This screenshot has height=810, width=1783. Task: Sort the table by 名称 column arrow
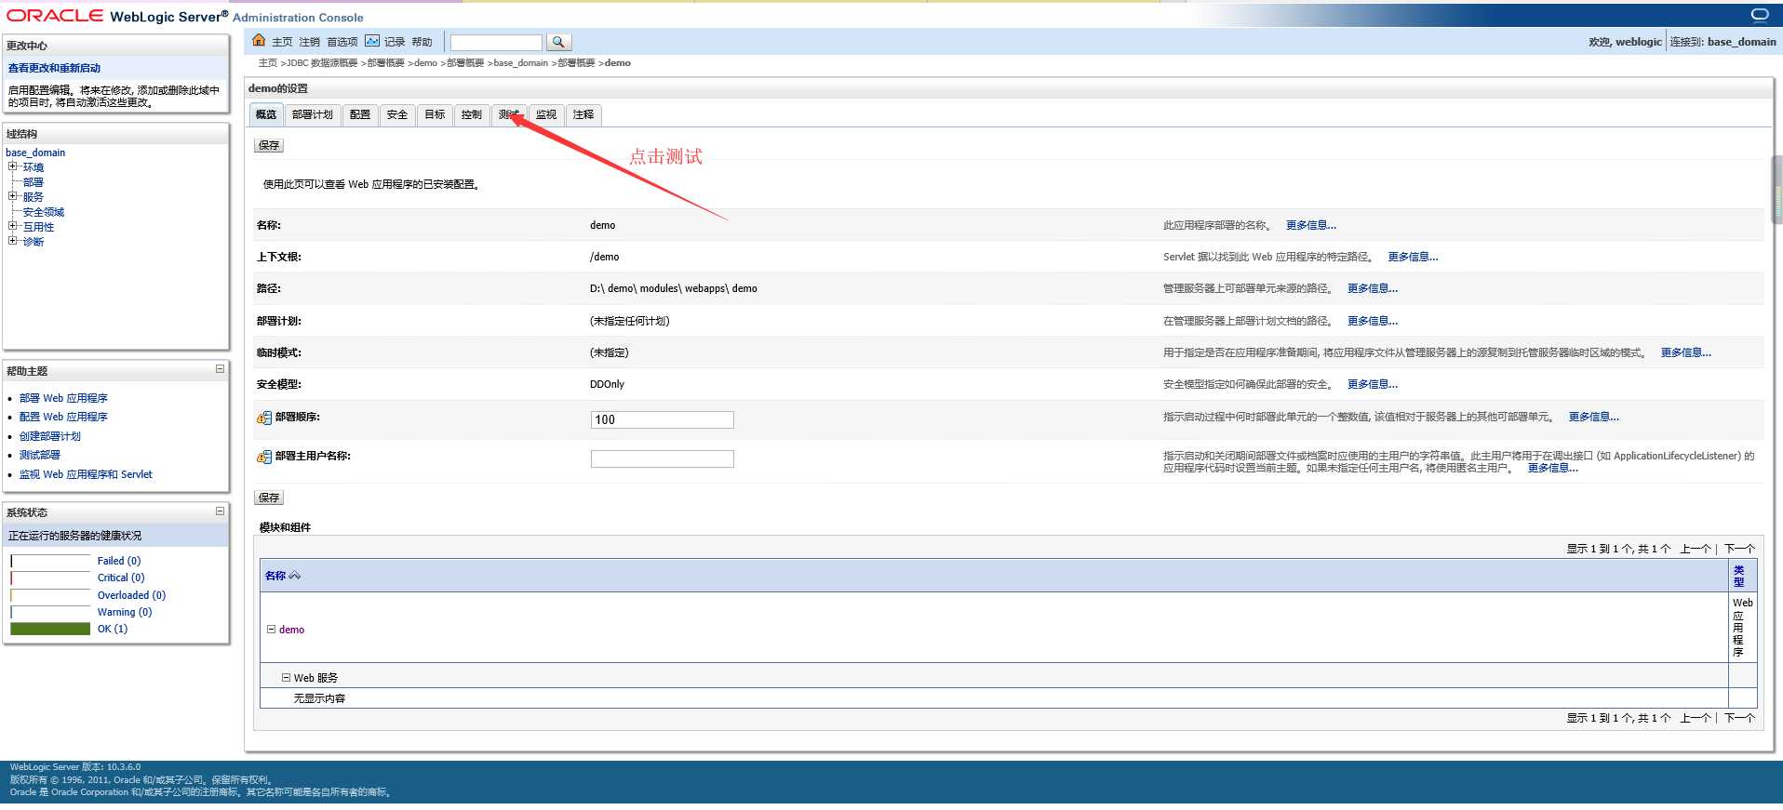[x=295, y=576]
